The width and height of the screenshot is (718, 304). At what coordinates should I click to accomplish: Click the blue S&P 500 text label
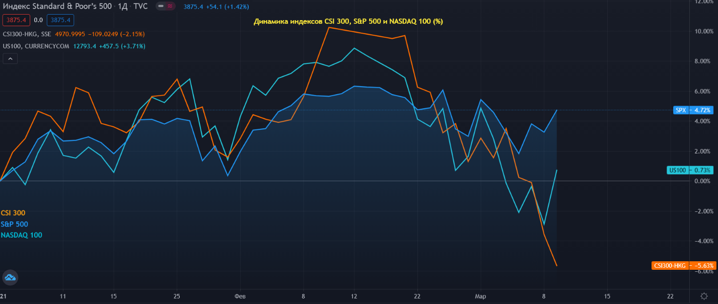coord(15,224)
